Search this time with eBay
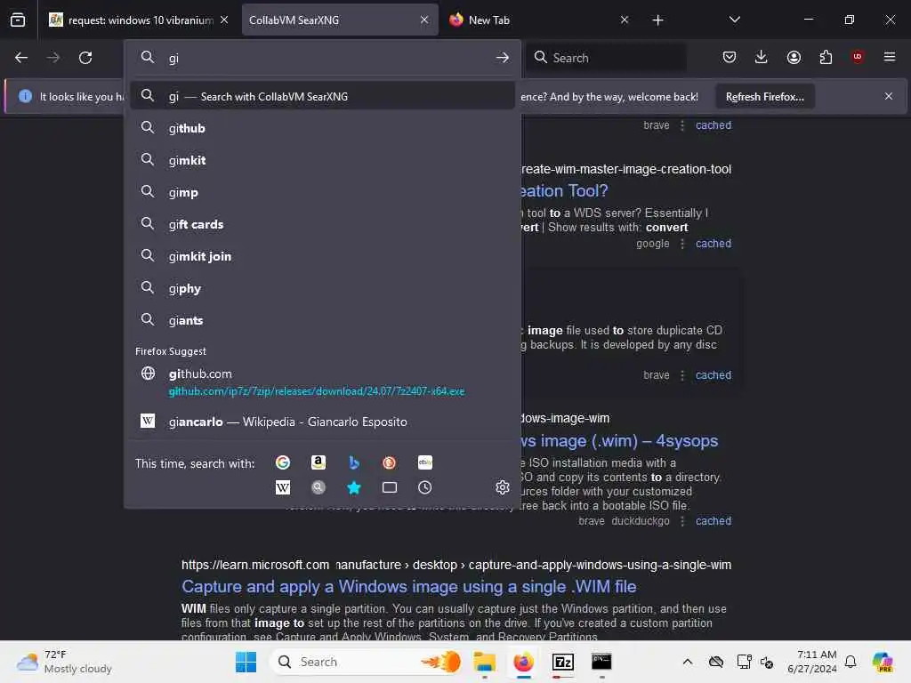 pyautogui.click(x=425, y=462)
